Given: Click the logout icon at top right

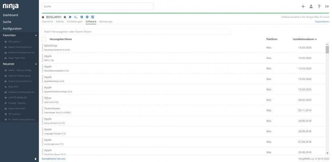Looking at the screenshot, I should tap(327, 6).
